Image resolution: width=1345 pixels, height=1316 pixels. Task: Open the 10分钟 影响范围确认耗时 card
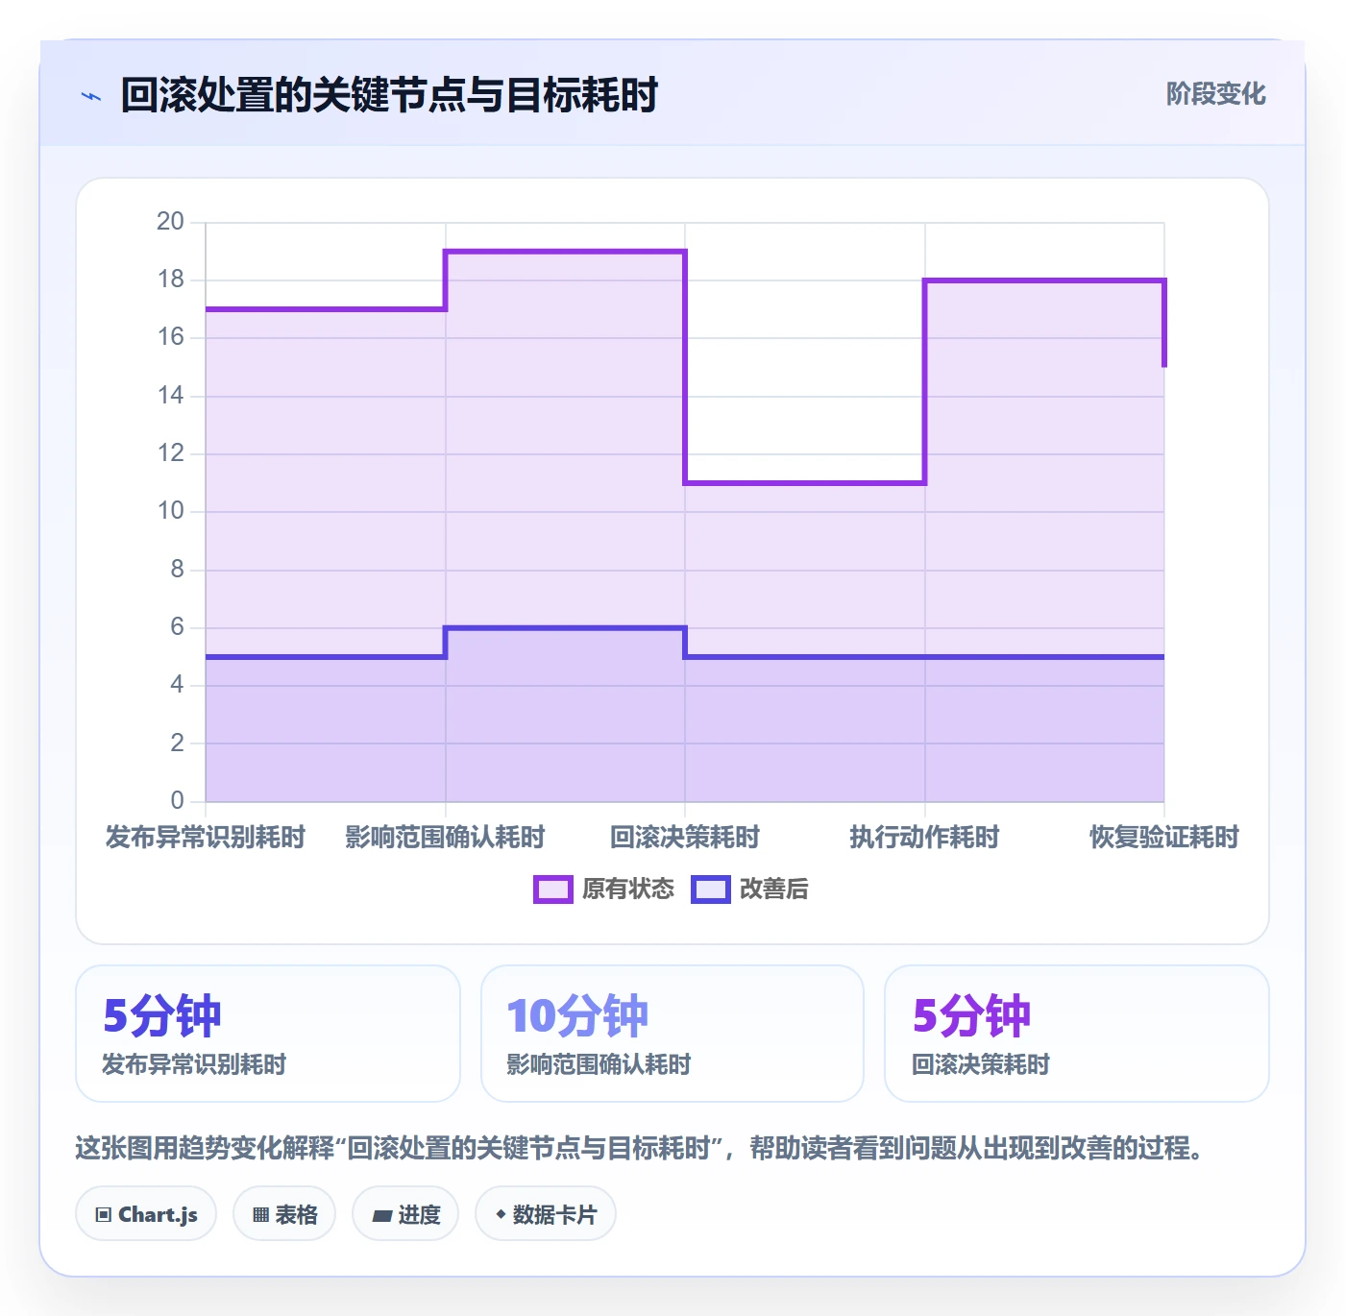click(x=672, y=1034)
